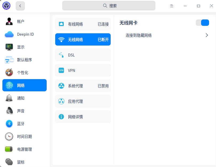
Task: Open 系统代理 label text
Action: pos(75,86)
